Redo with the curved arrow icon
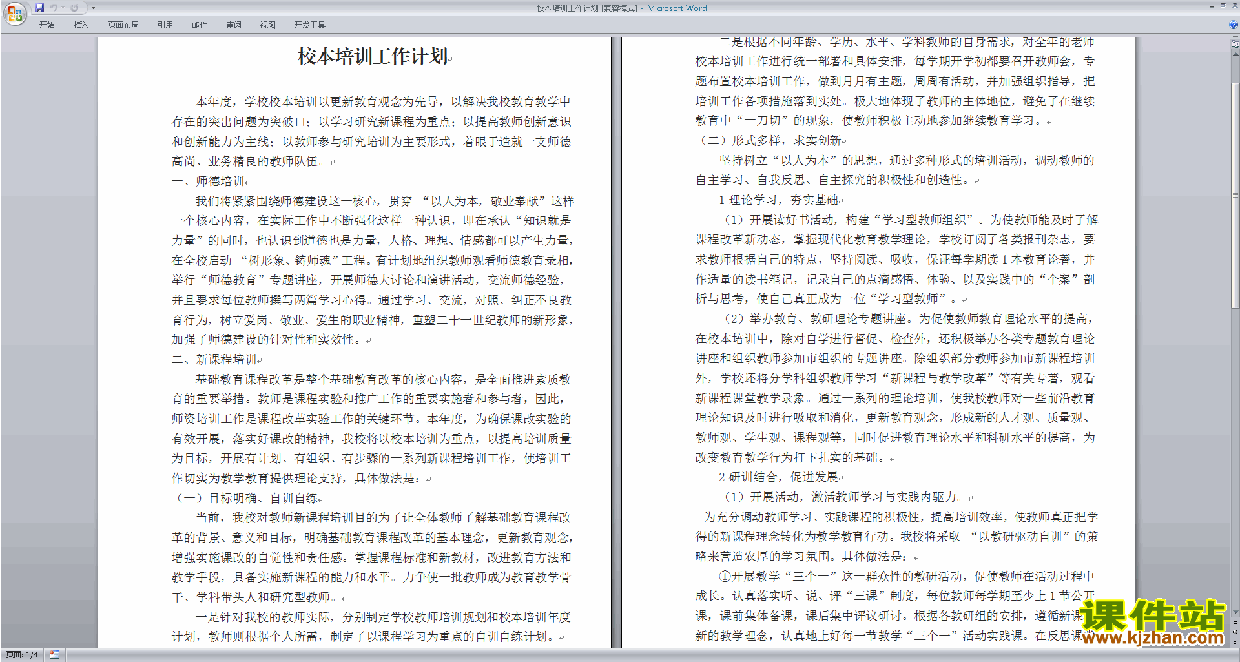This screenshot has height=662, width=1240. pyautogui.click(x=74, y=8)
